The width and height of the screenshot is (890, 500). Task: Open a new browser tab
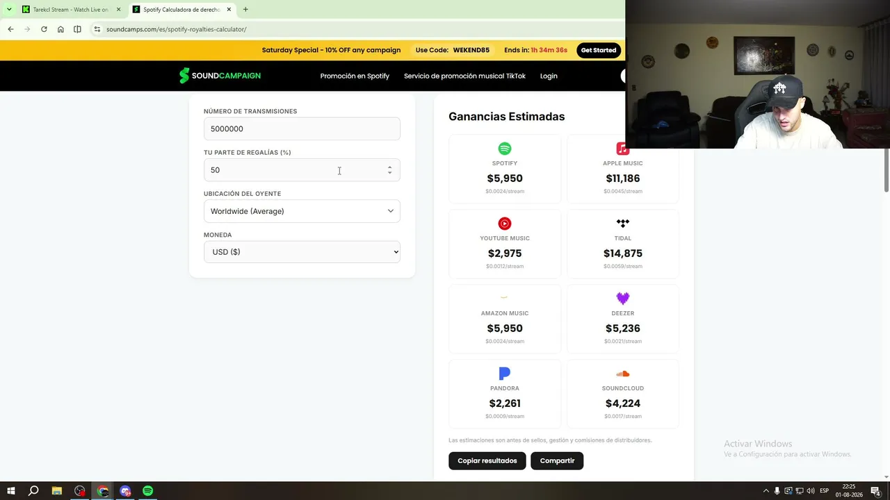click(245, 10)
